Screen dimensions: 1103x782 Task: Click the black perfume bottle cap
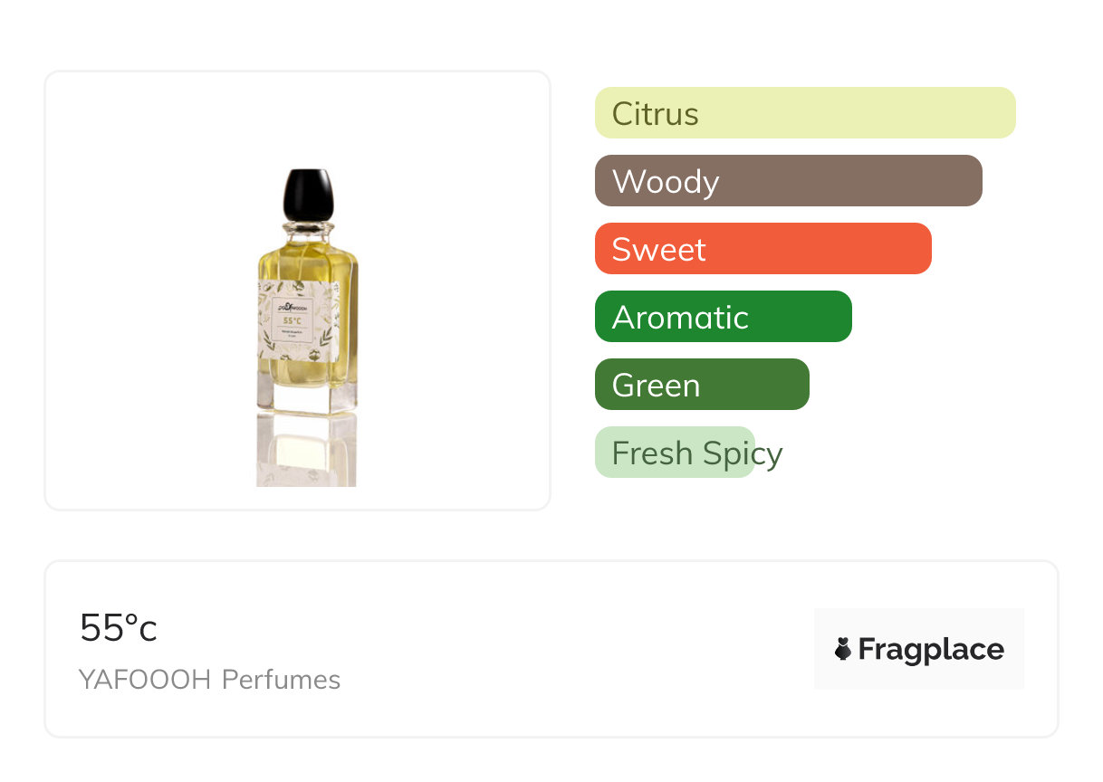(x=308, y=193)
